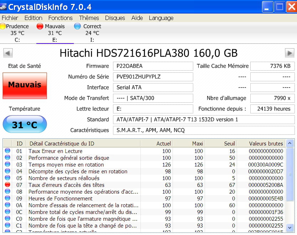Click the Interface field Serial ATA
297x235 pixels.
153,87
